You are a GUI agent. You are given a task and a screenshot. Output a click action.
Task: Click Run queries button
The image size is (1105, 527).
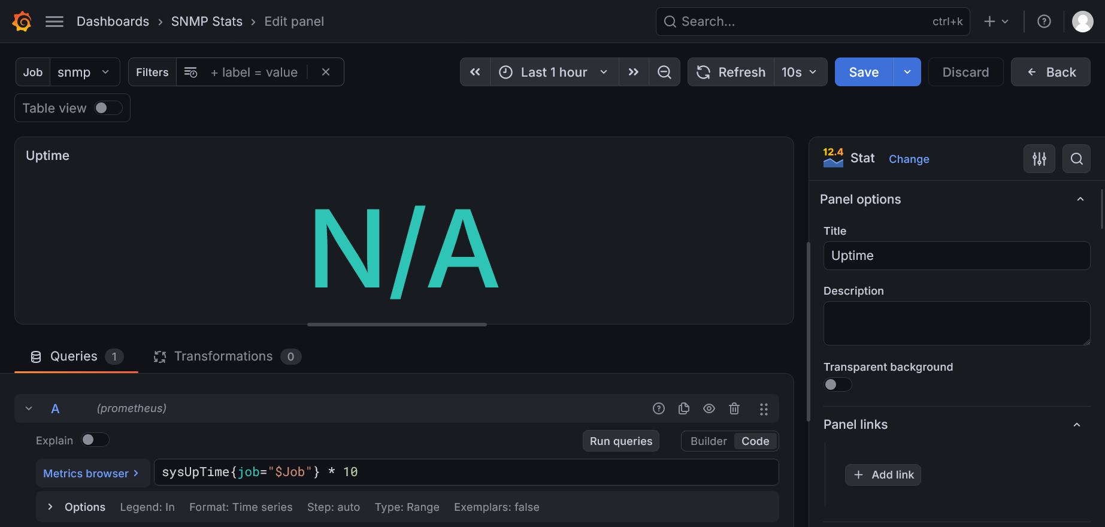pyautogui.click(x=621, y=441)
